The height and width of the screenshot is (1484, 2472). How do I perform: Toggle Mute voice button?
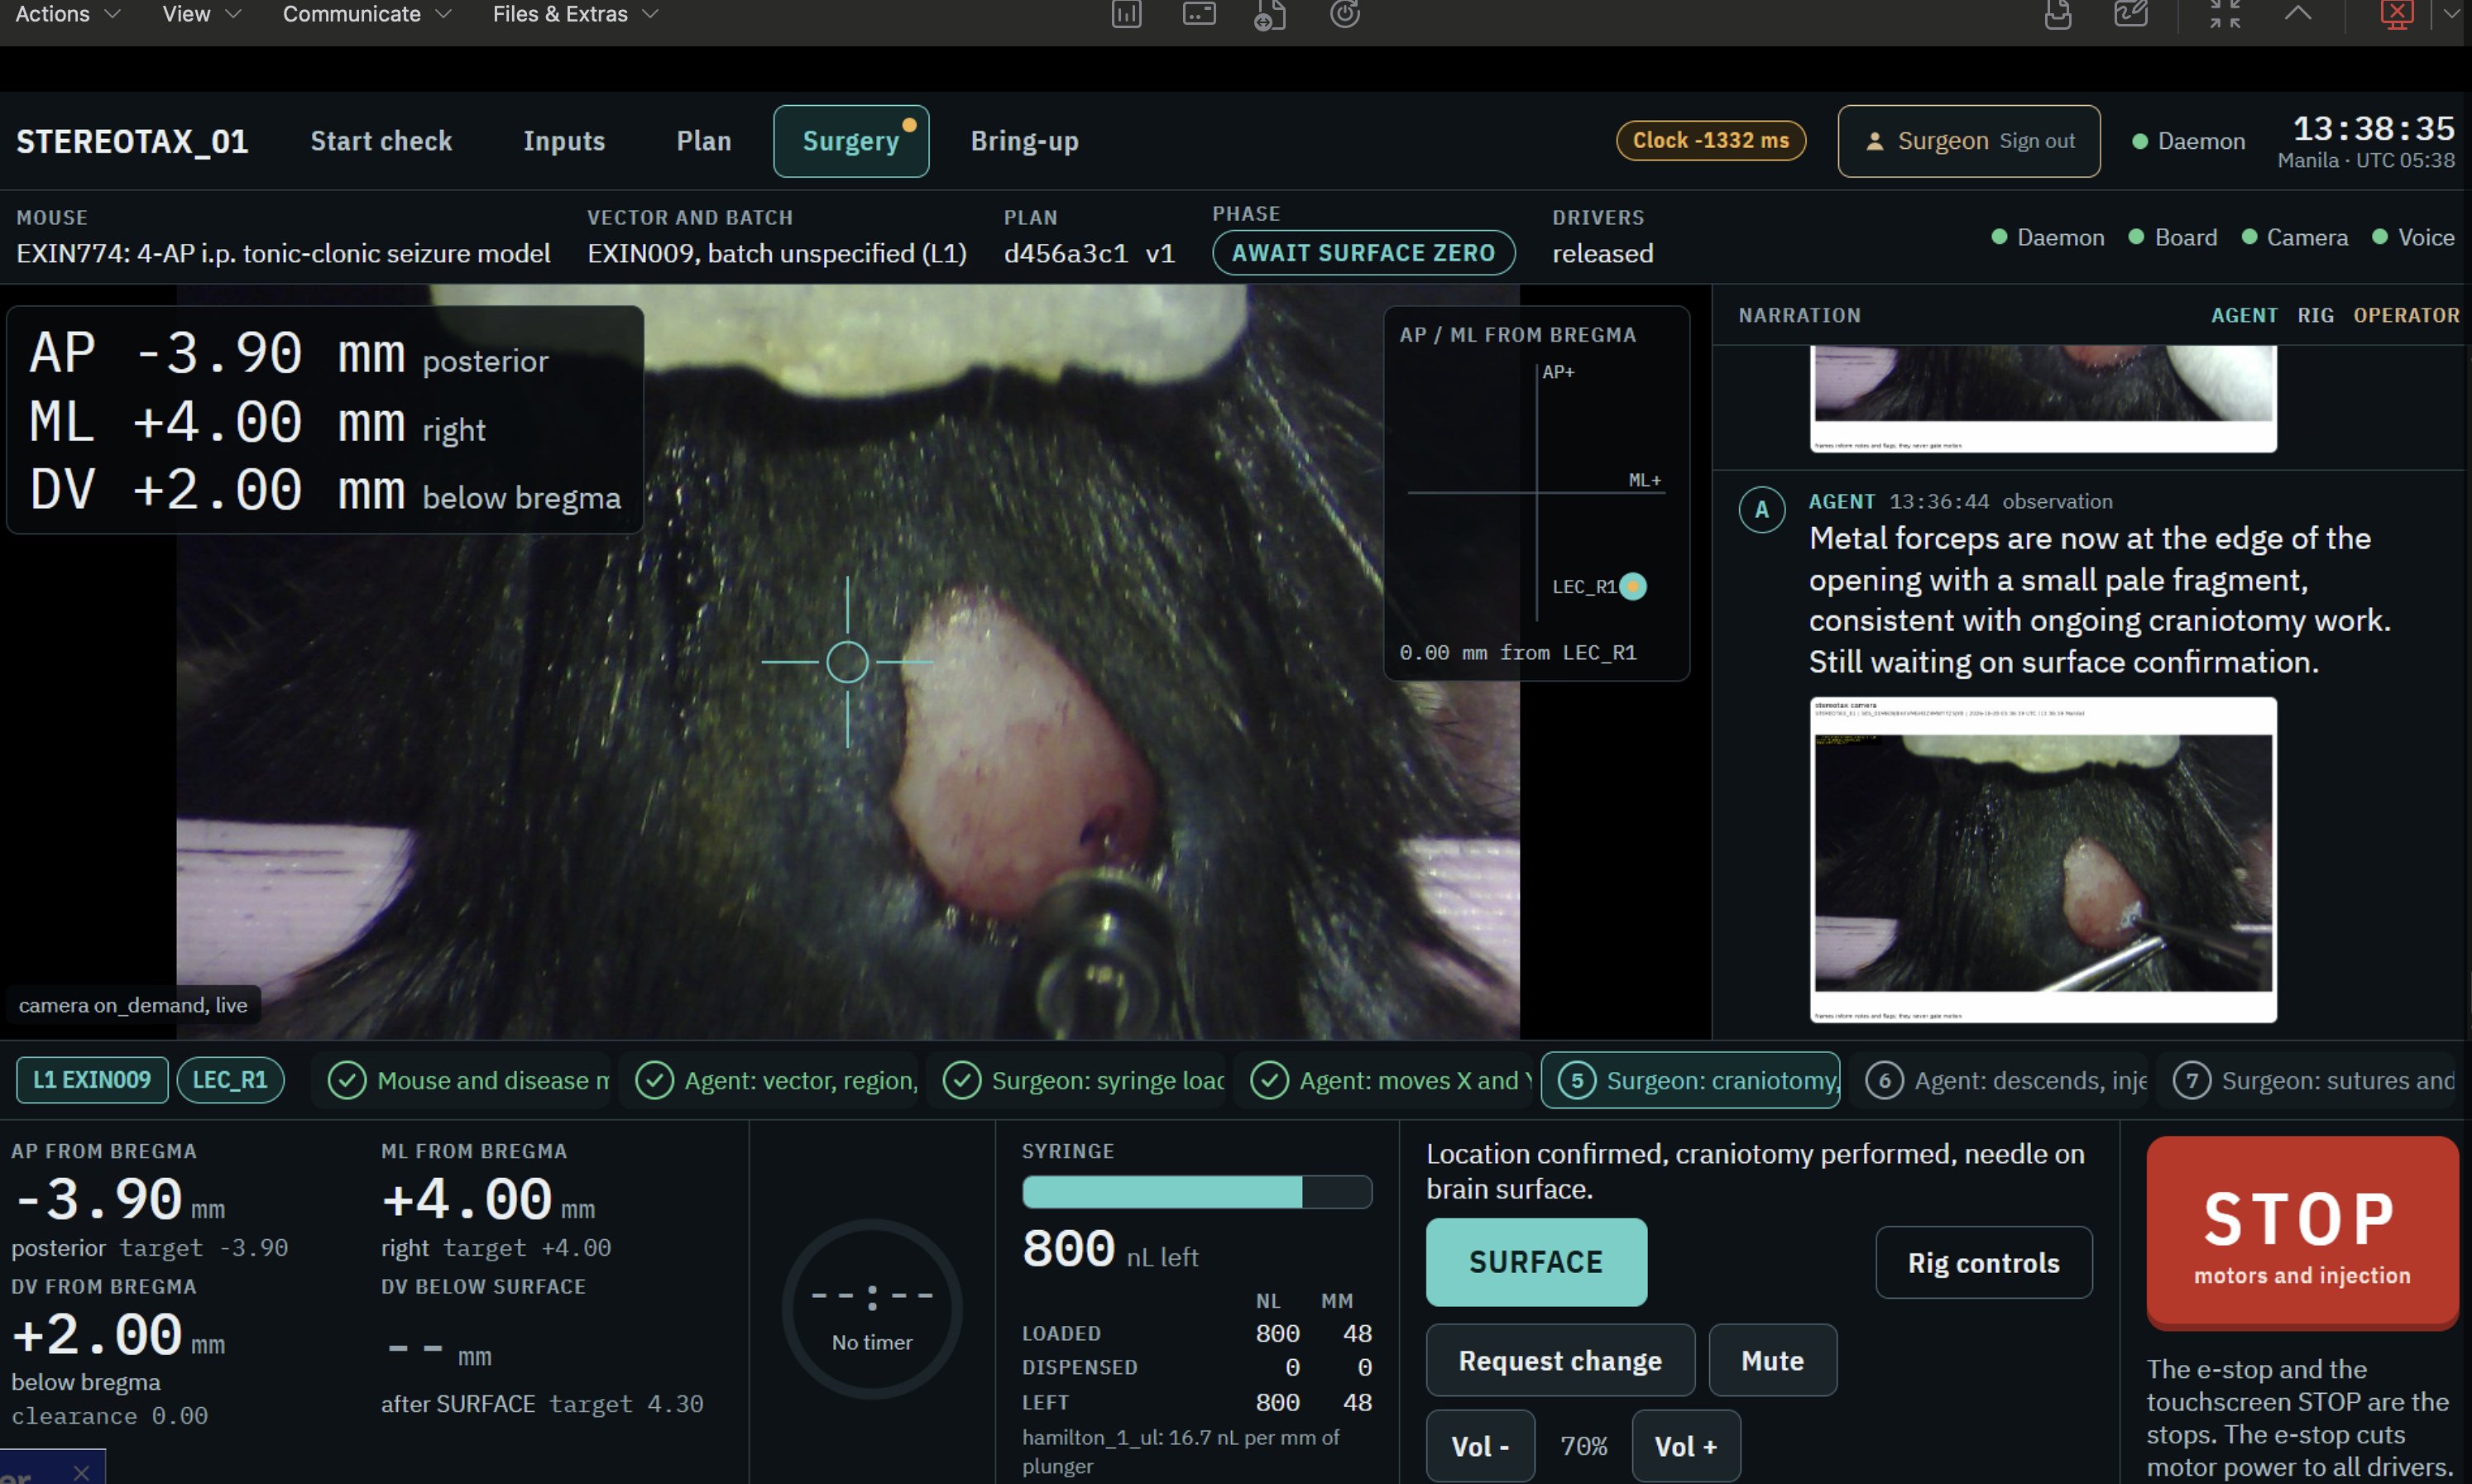tap(1773, 1360)
